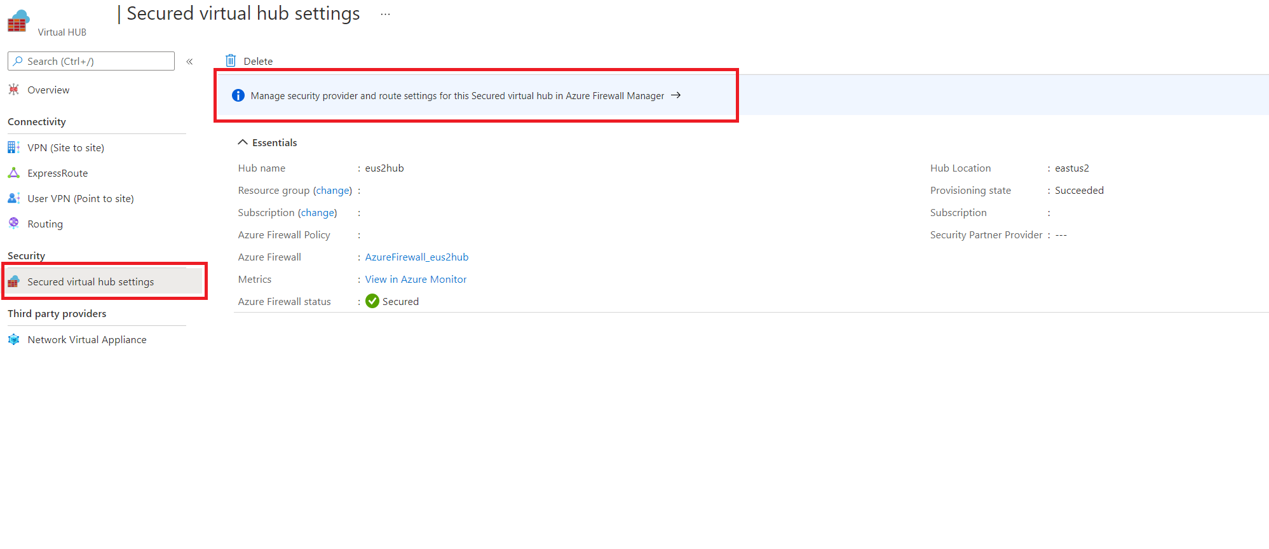Change the Resource group via change link
1269x549 pixels.
point(332,191)
